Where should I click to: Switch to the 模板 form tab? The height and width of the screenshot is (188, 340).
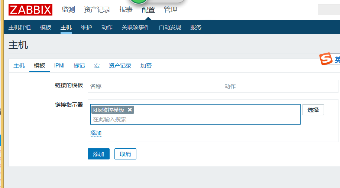pos(39,66)
